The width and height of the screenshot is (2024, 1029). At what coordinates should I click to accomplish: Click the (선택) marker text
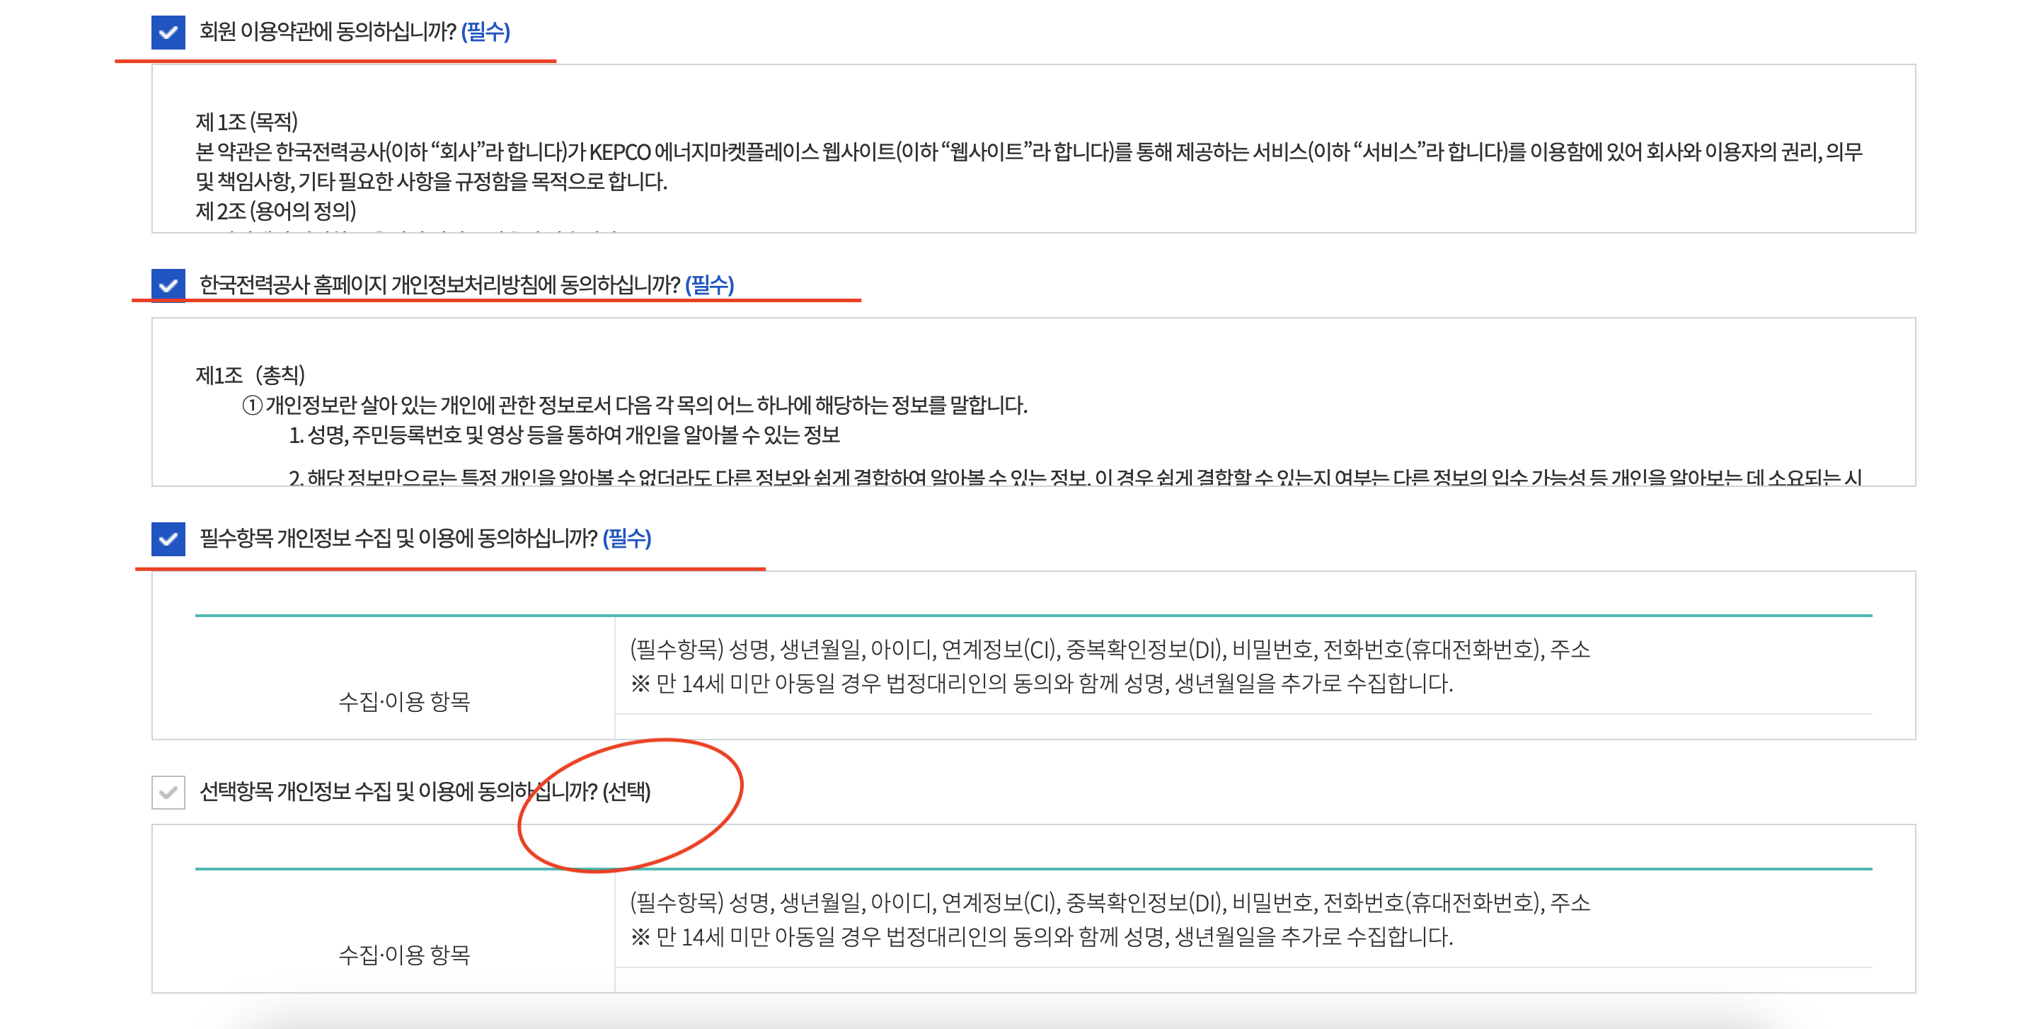click(627, 791)
